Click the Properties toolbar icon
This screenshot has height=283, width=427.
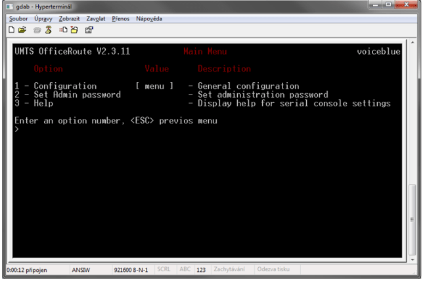89,30
